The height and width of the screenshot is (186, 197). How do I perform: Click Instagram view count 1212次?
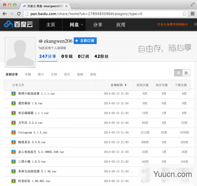click(145, 132)
